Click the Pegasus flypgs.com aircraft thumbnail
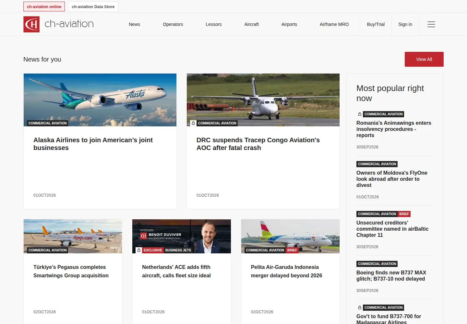 (73, 236)
